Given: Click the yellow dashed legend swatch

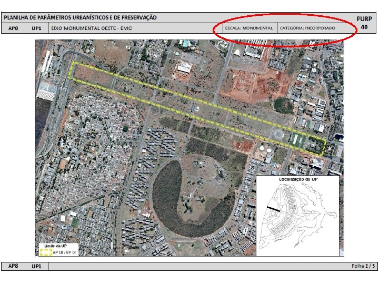Looking at the screenshot, I should [46, 252].
